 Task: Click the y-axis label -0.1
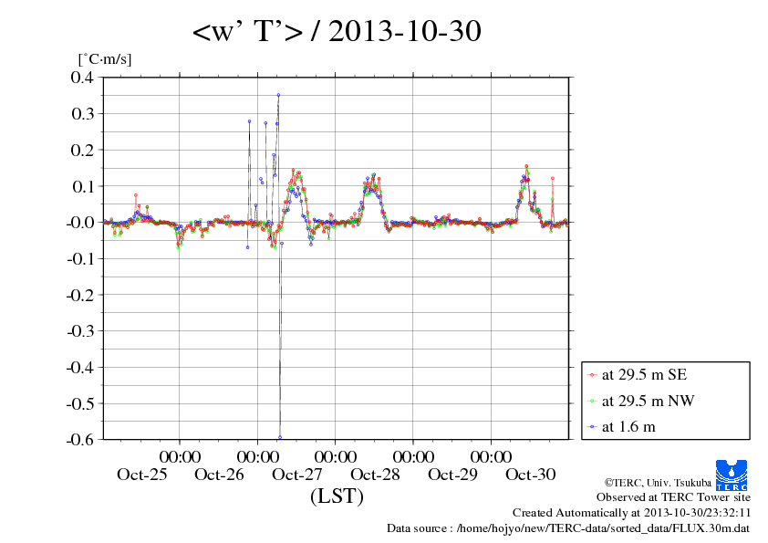[x=80, y=258]
